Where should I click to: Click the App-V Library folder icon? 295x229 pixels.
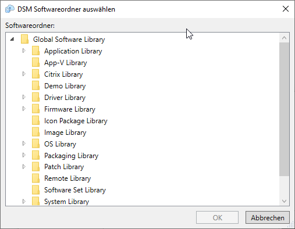point(36,62)
